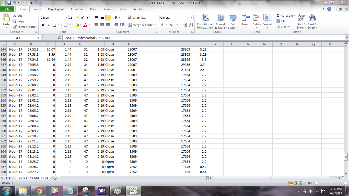Apply cell borders button
Screen dimensions: 349x196
(x=66, y=25)
